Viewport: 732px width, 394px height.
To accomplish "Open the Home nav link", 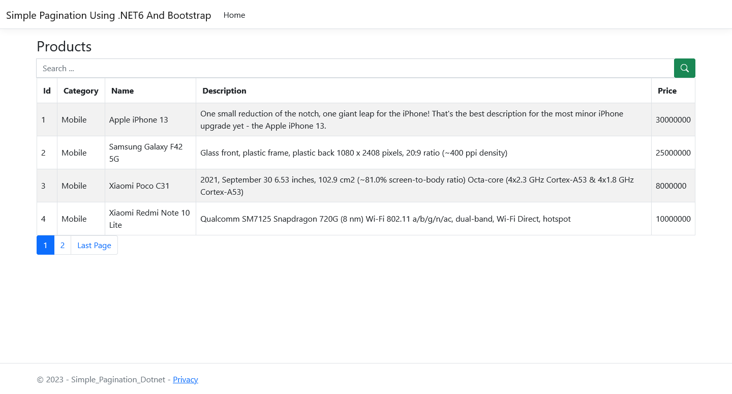I will [x=234, y=15].
